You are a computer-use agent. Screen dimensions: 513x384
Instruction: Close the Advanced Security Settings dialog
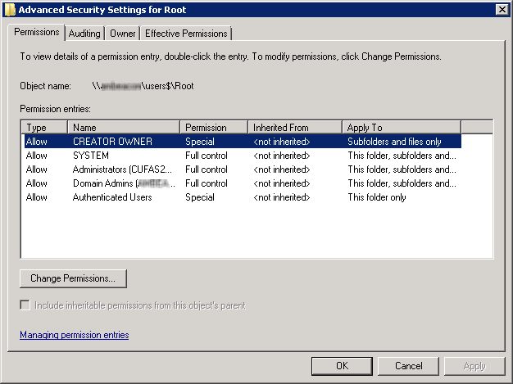click(501, 9)
